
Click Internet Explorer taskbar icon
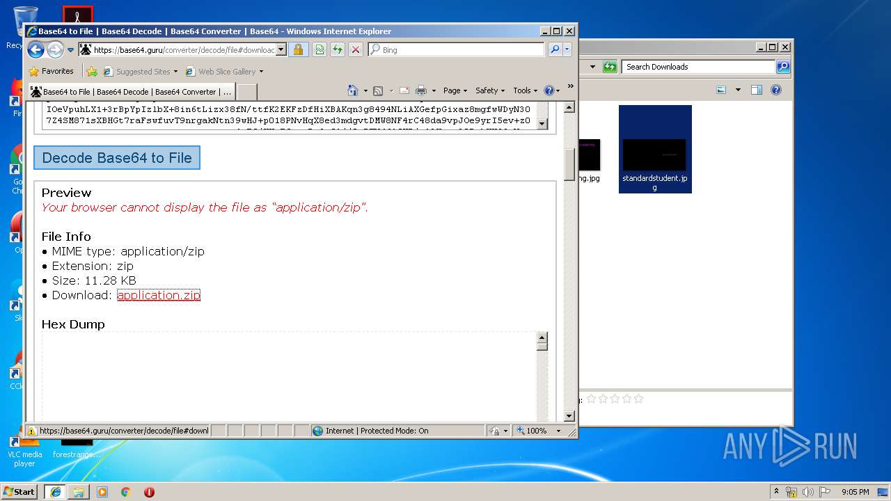click(56, 492)
